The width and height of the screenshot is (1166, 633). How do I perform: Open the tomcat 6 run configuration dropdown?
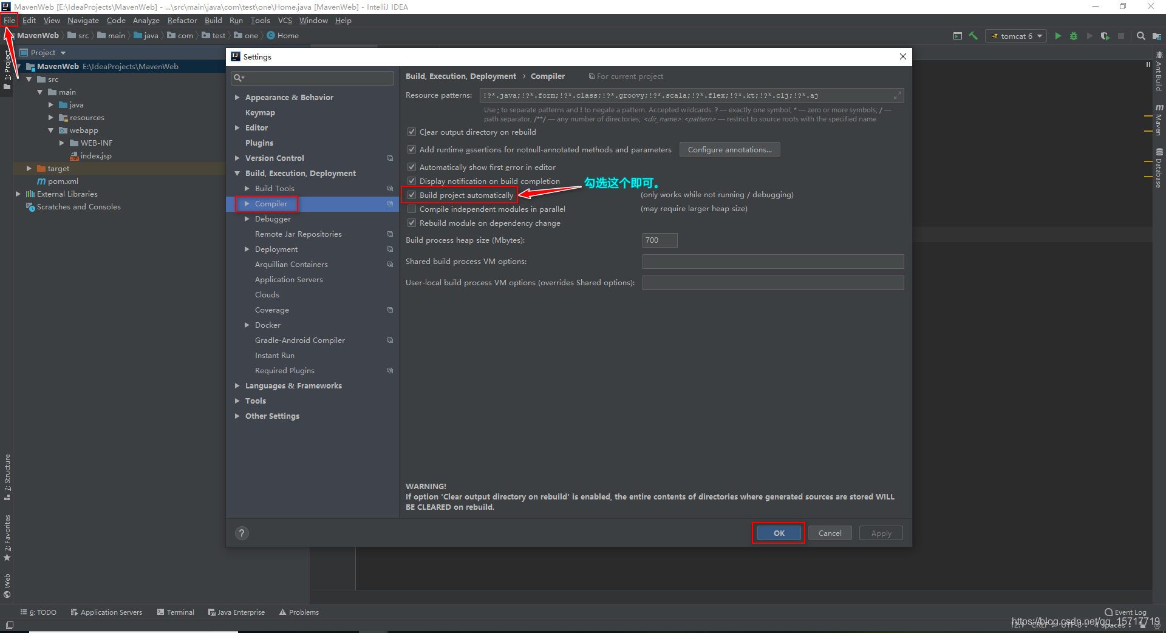pyautogui.click(x=1016, y=36)
